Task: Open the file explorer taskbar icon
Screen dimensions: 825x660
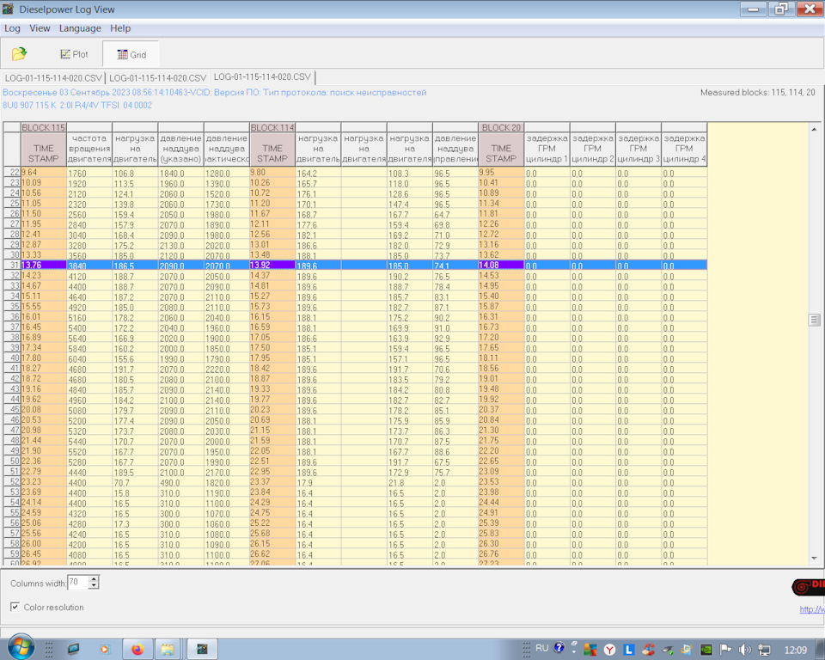Action: tap(167, 649)
